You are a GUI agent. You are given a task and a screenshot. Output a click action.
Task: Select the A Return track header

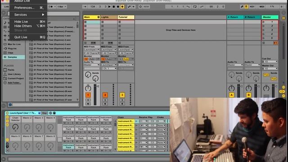pyautogui.click(x=235, y=17)
